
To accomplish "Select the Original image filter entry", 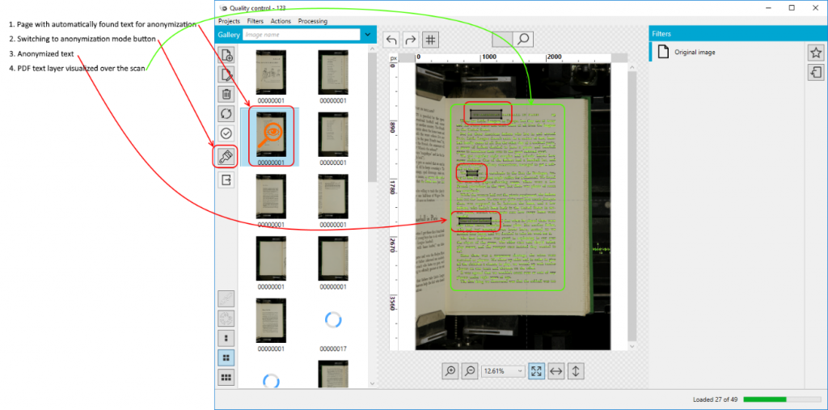I will 695,53.
